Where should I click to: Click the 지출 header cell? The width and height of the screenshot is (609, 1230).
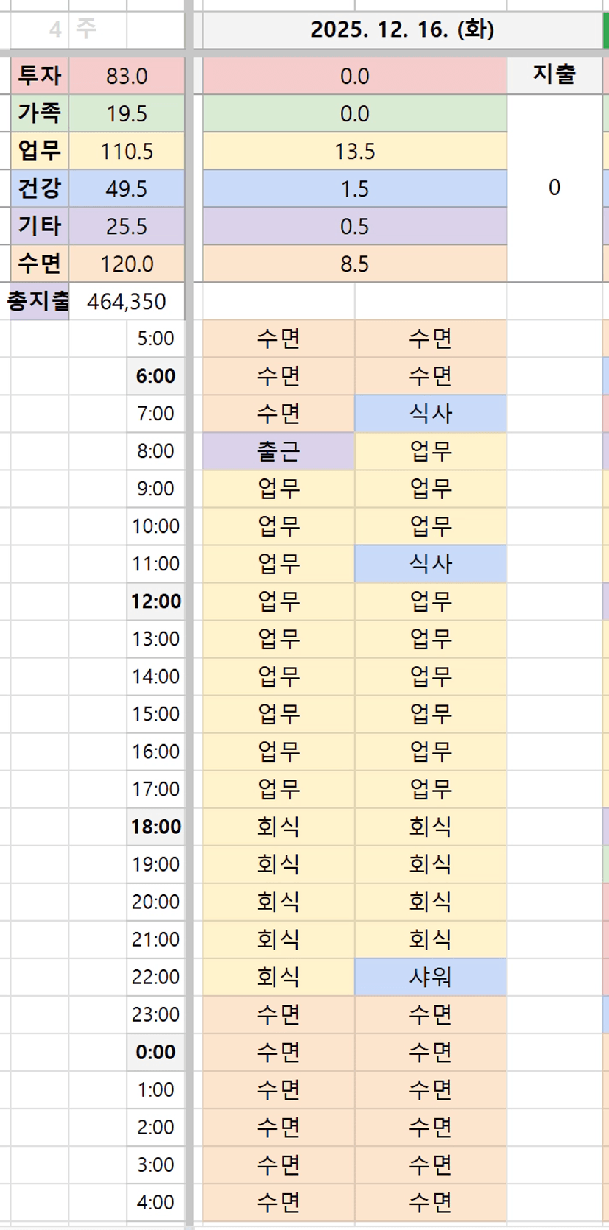(554, 74)
